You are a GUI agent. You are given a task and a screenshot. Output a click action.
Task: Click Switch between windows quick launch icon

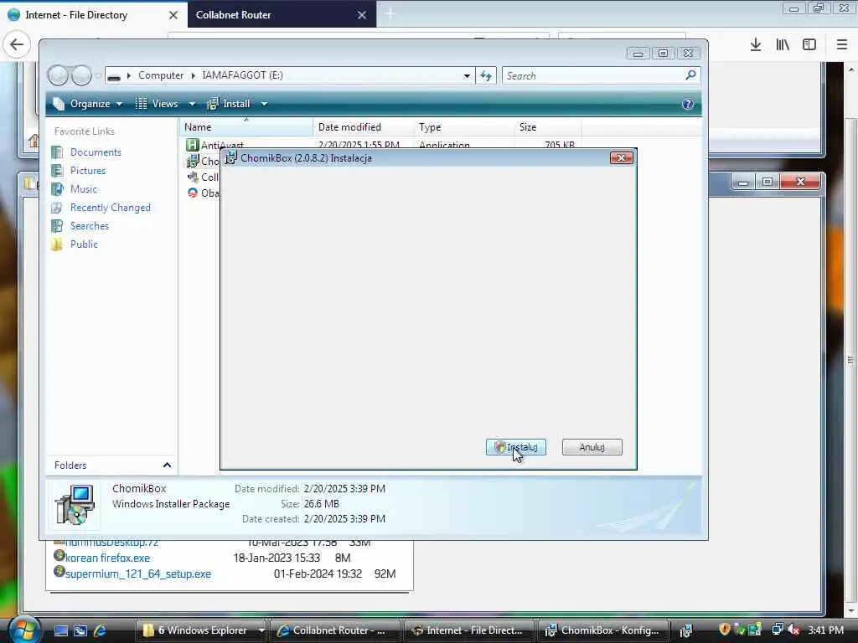tap(80, 630)
